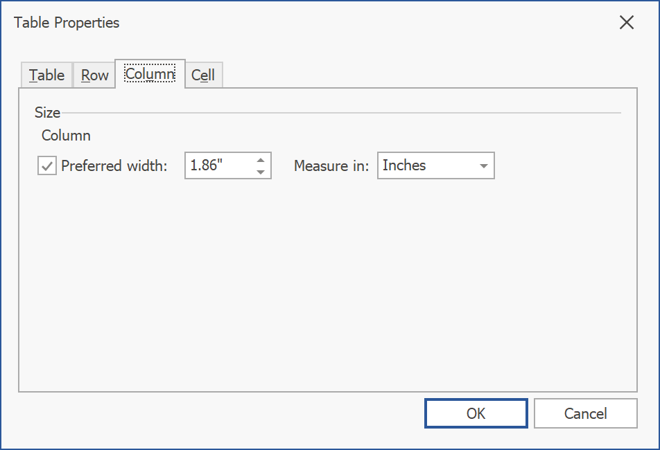The width and height of the screenshot is (660, 450).
Task: Expand the Measure in dropdown arrow
Action: 483,166
